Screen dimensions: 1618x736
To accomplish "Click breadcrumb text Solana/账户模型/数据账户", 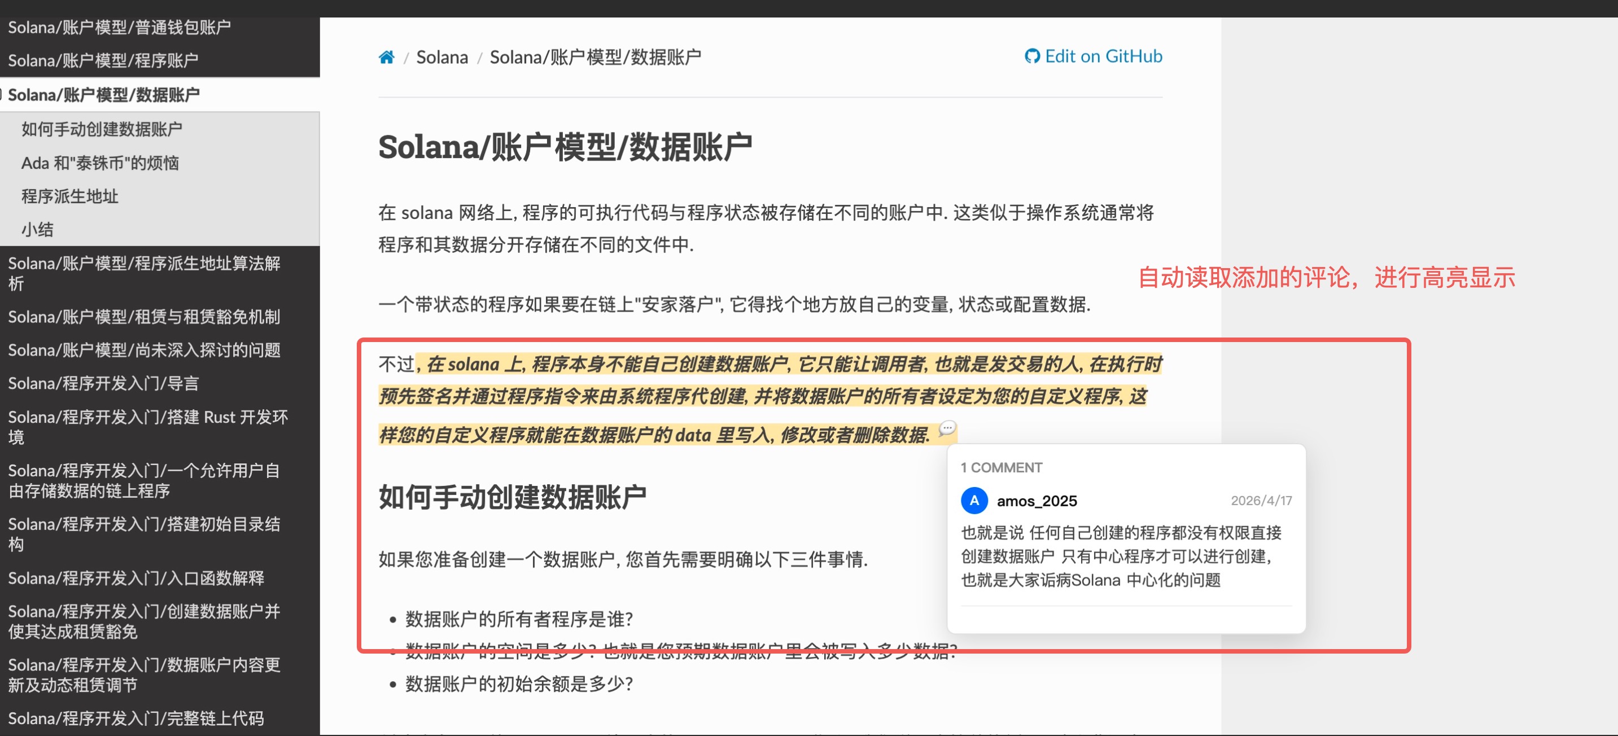I will pyautogui.click(x=596, y=57).
